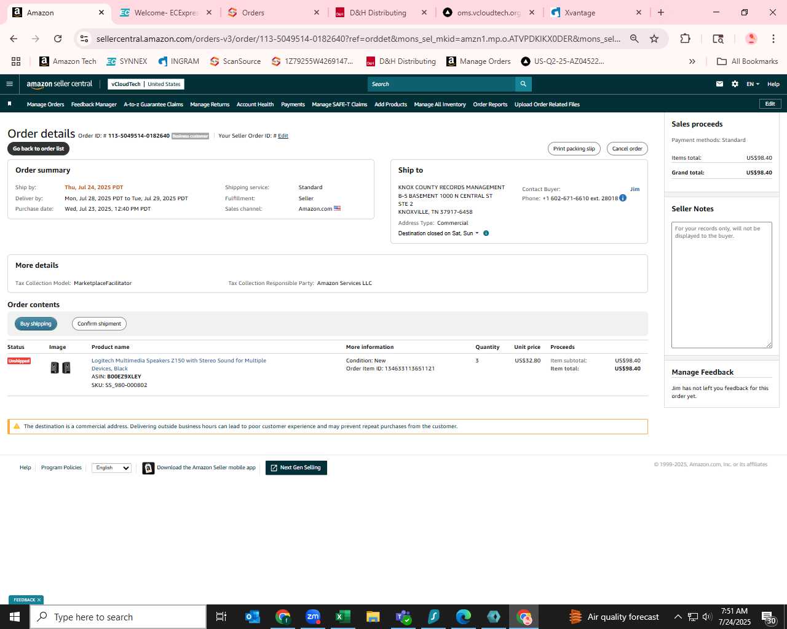Image resolution: width=787 pixels, height=629 pixels.
Task: Open Zoom from the taskbar
Action: coord(313,617)
